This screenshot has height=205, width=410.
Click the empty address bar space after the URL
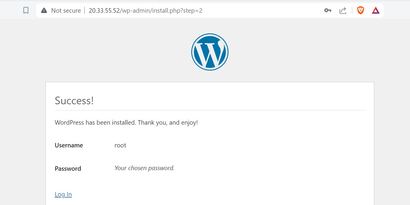pyautogui.click(x=260, y=11)
